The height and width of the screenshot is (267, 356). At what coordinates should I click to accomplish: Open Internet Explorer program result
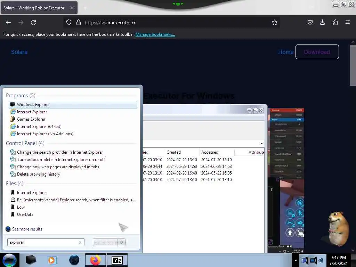tap(73, 112)
